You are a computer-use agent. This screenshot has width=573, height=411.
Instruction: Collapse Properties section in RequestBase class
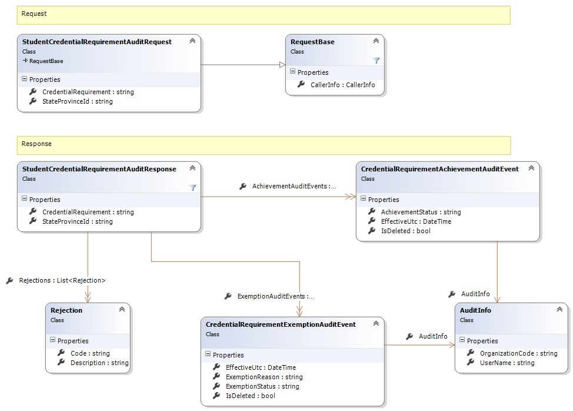tap(293, 72)
